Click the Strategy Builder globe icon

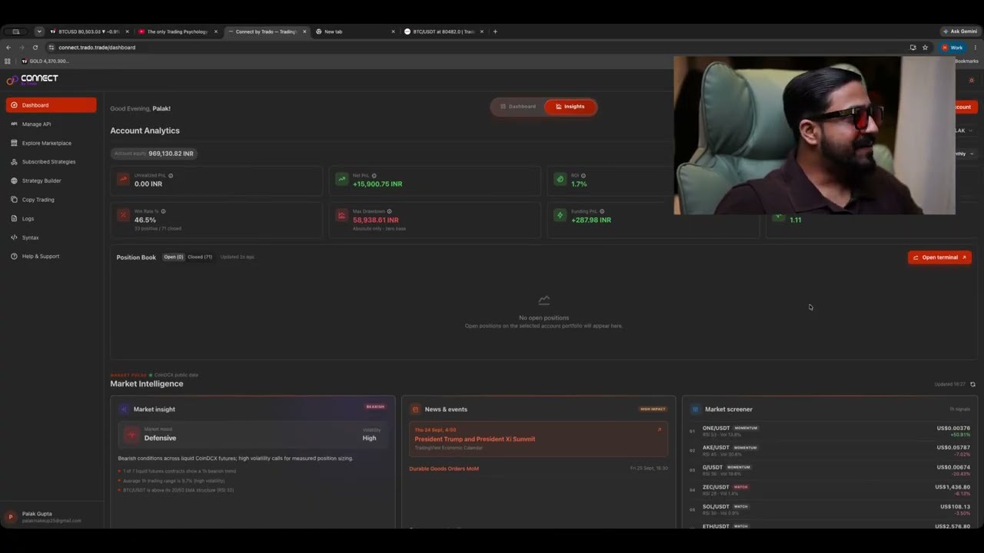[x=14, y=180]
